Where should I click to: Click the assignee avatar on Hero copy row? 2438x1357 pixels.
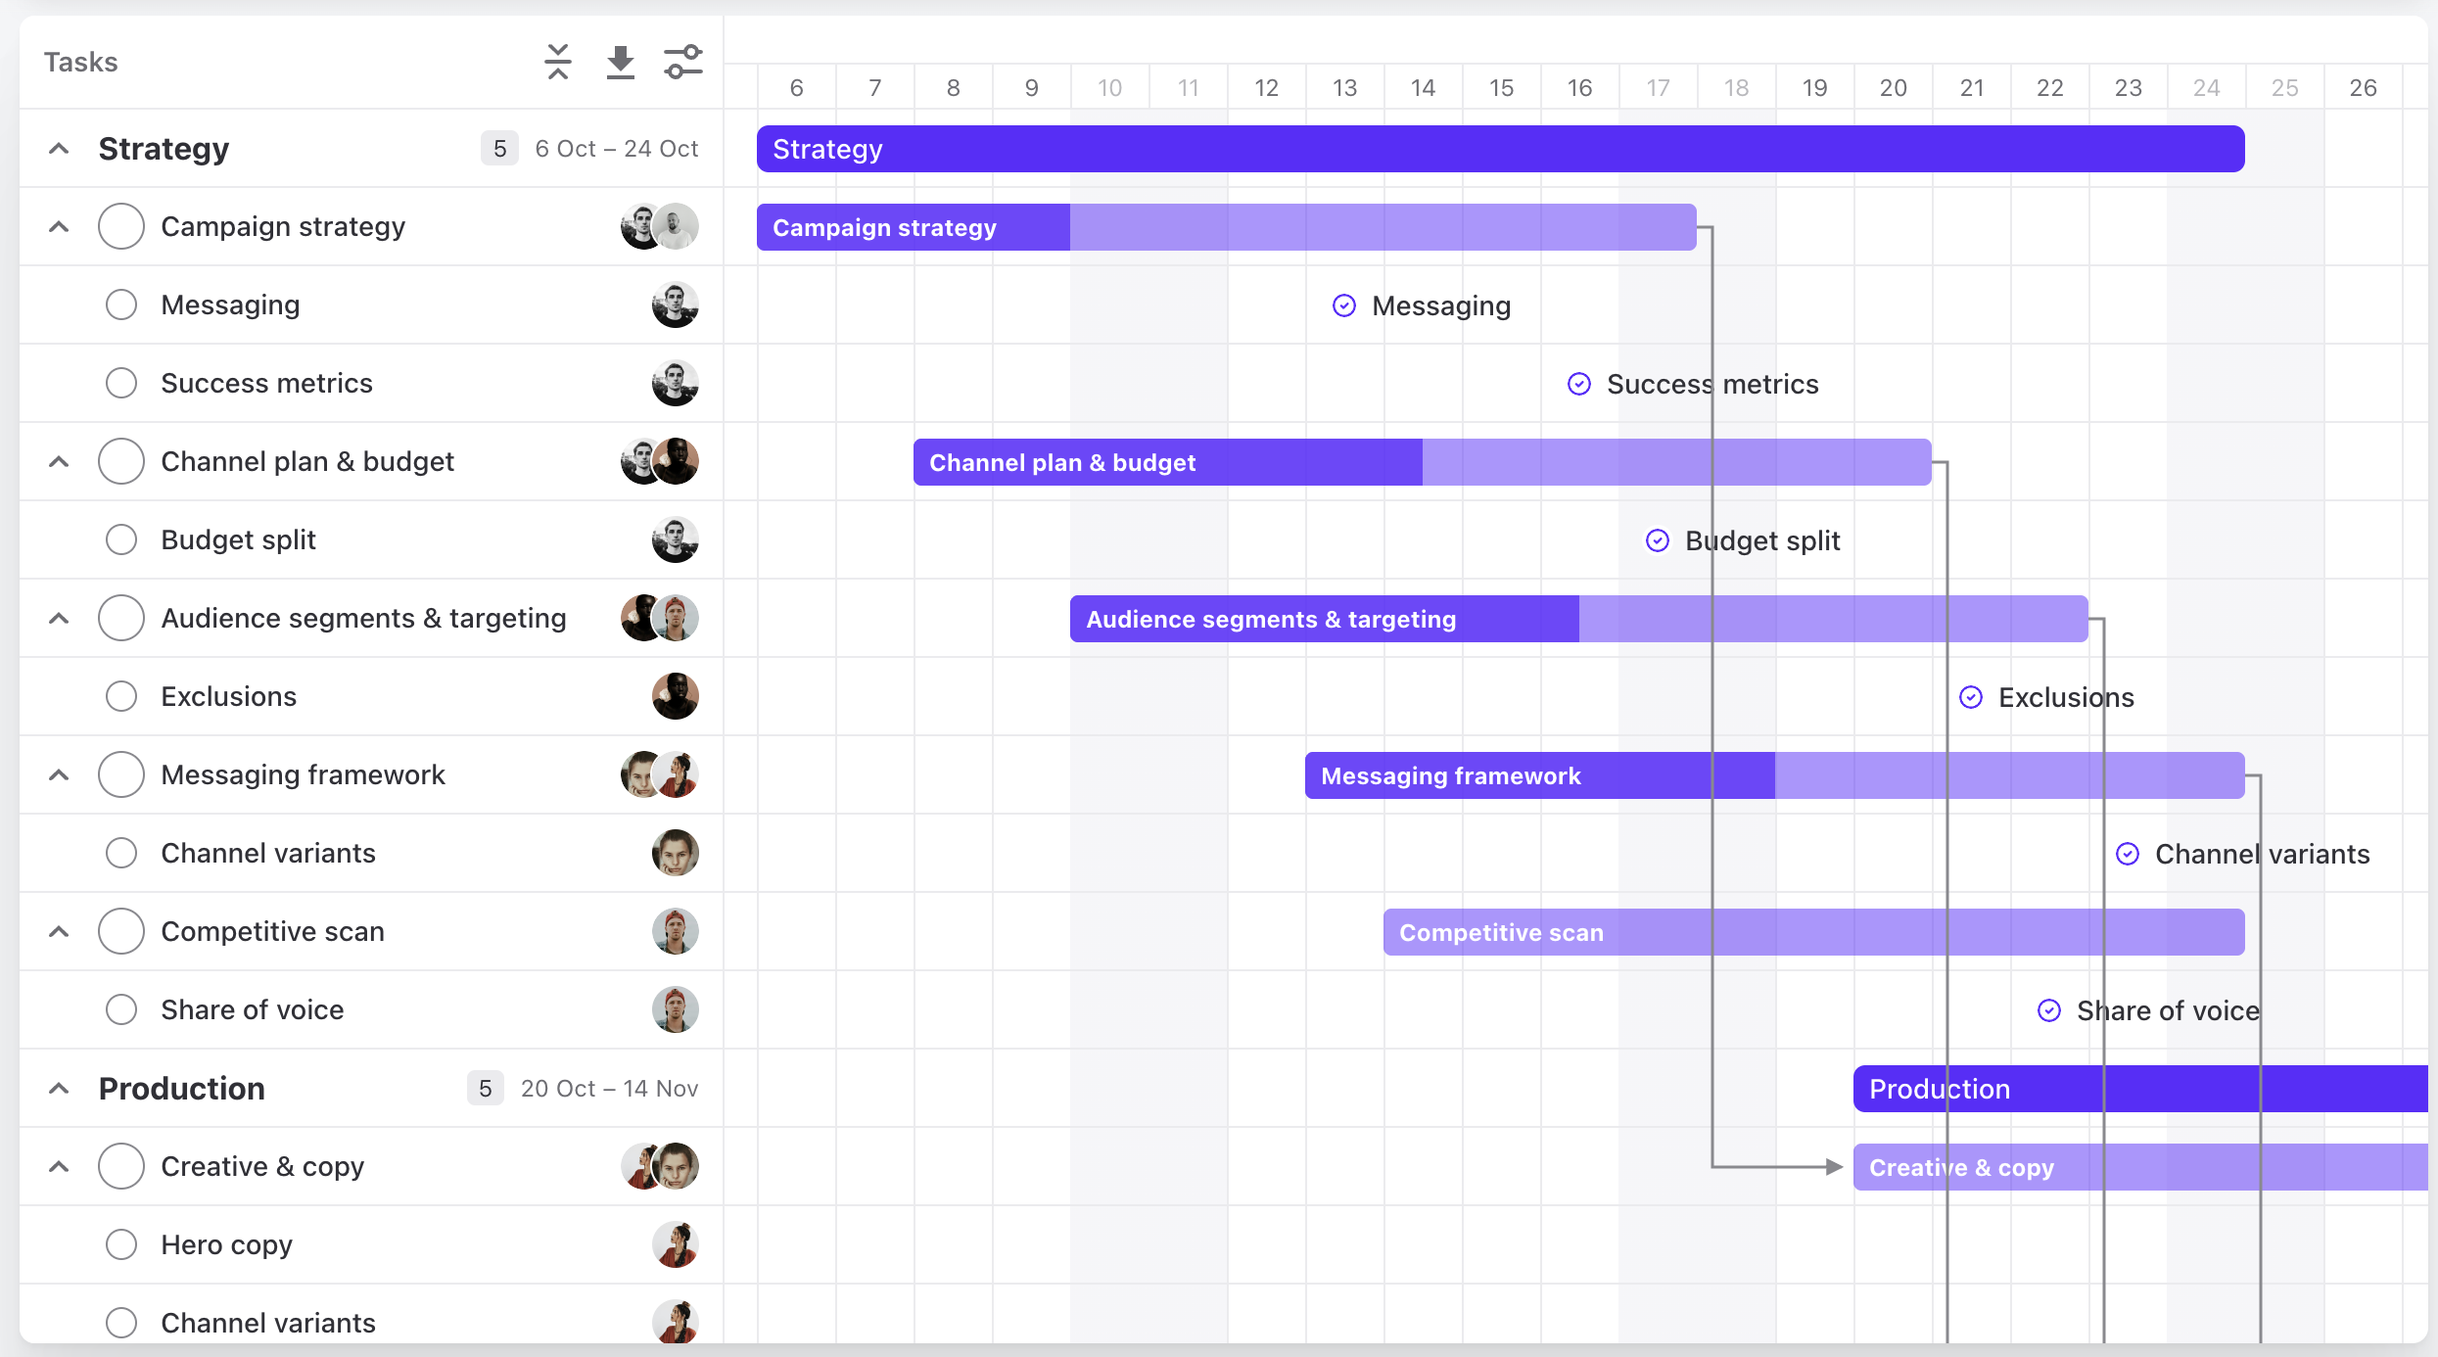tap(676, 1244)
